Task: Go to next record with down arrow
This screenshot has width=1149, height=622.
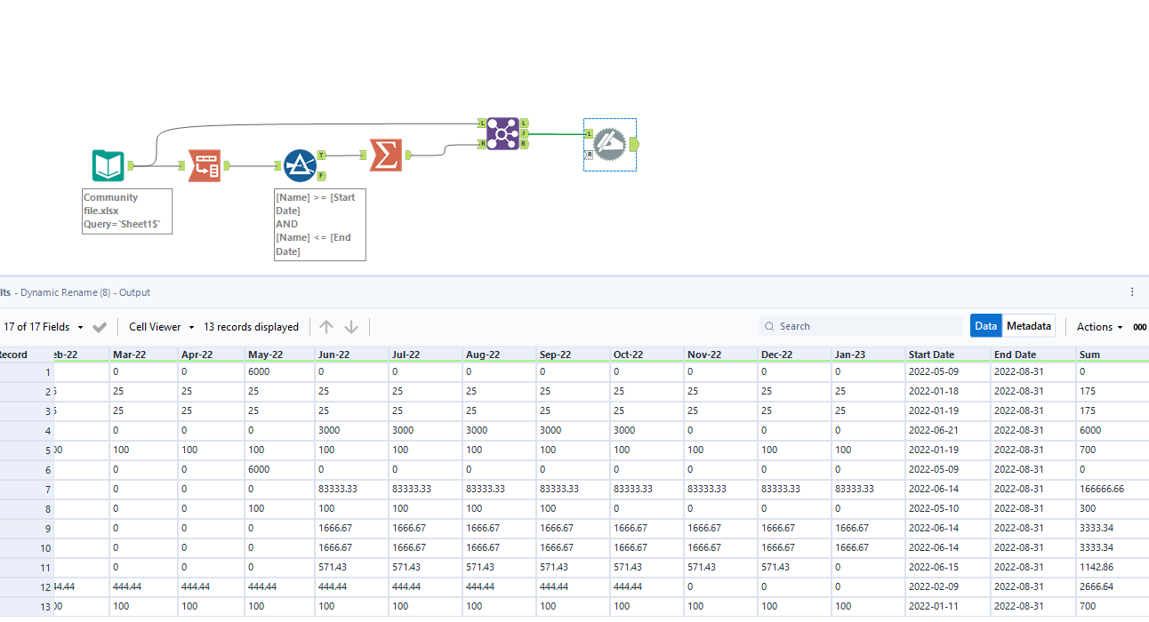Action: (351, 327)
